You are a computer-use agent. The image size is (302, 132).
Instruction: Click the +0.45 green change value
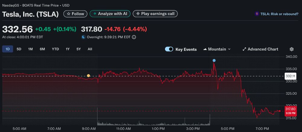click(x=43, y=29)
